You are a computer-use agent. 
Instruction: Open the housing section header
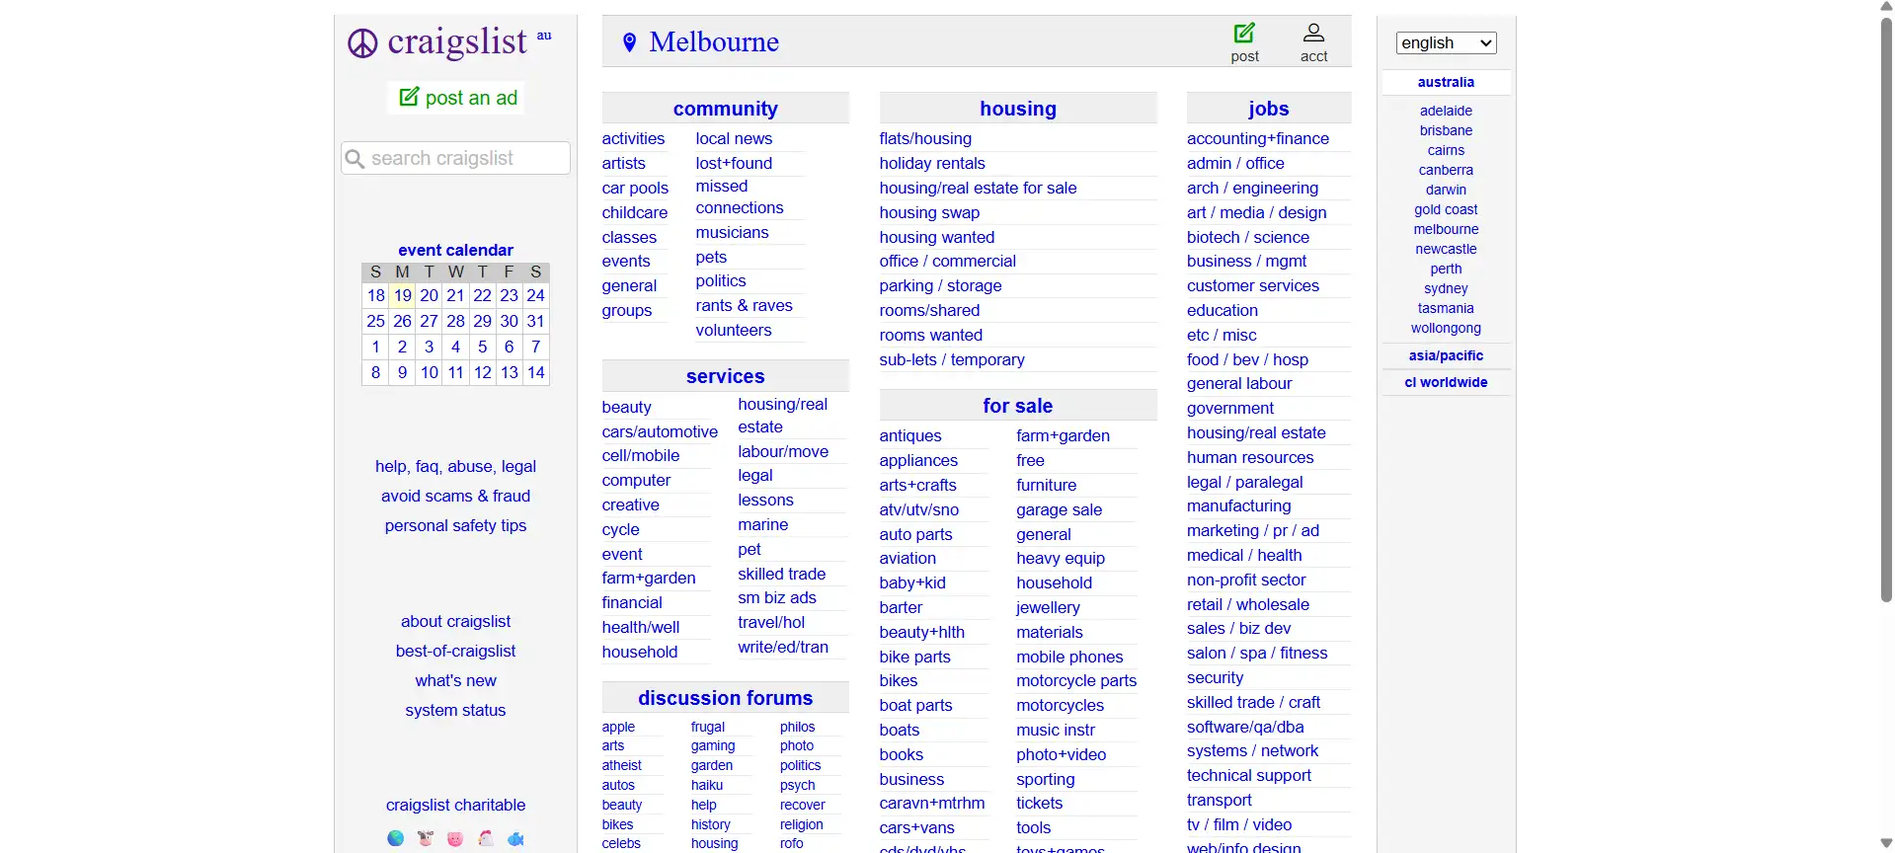pyautogui.click(x=1017, y=109)
